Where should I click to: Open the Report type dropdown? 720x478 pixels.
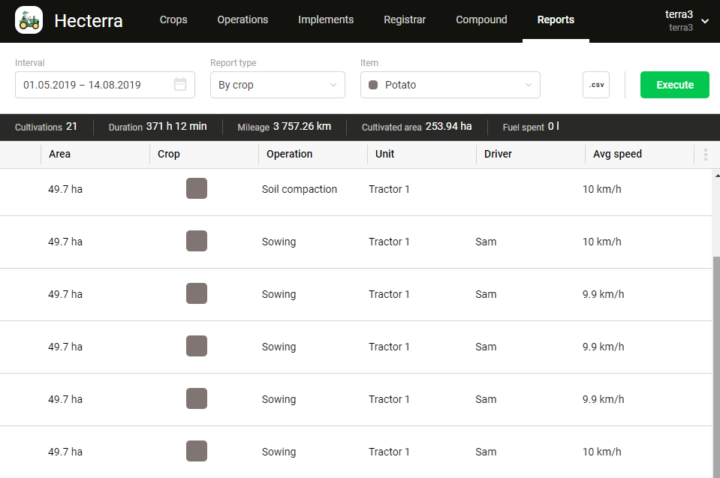pos(277,85)
